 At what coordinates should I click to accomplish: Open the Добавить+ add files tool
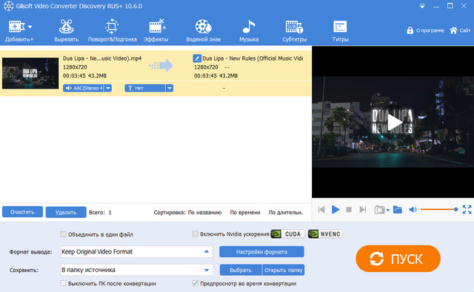tap(16, 30)
